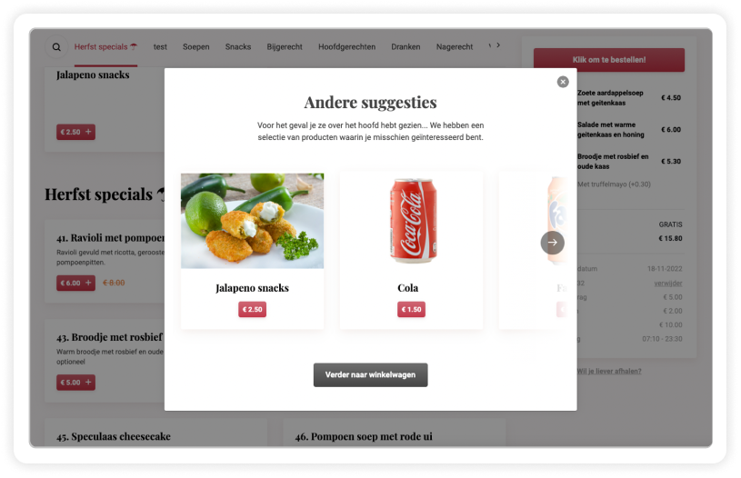
Task: Click the Jalapeno snacks product image
Action: (x=252, y=221)
